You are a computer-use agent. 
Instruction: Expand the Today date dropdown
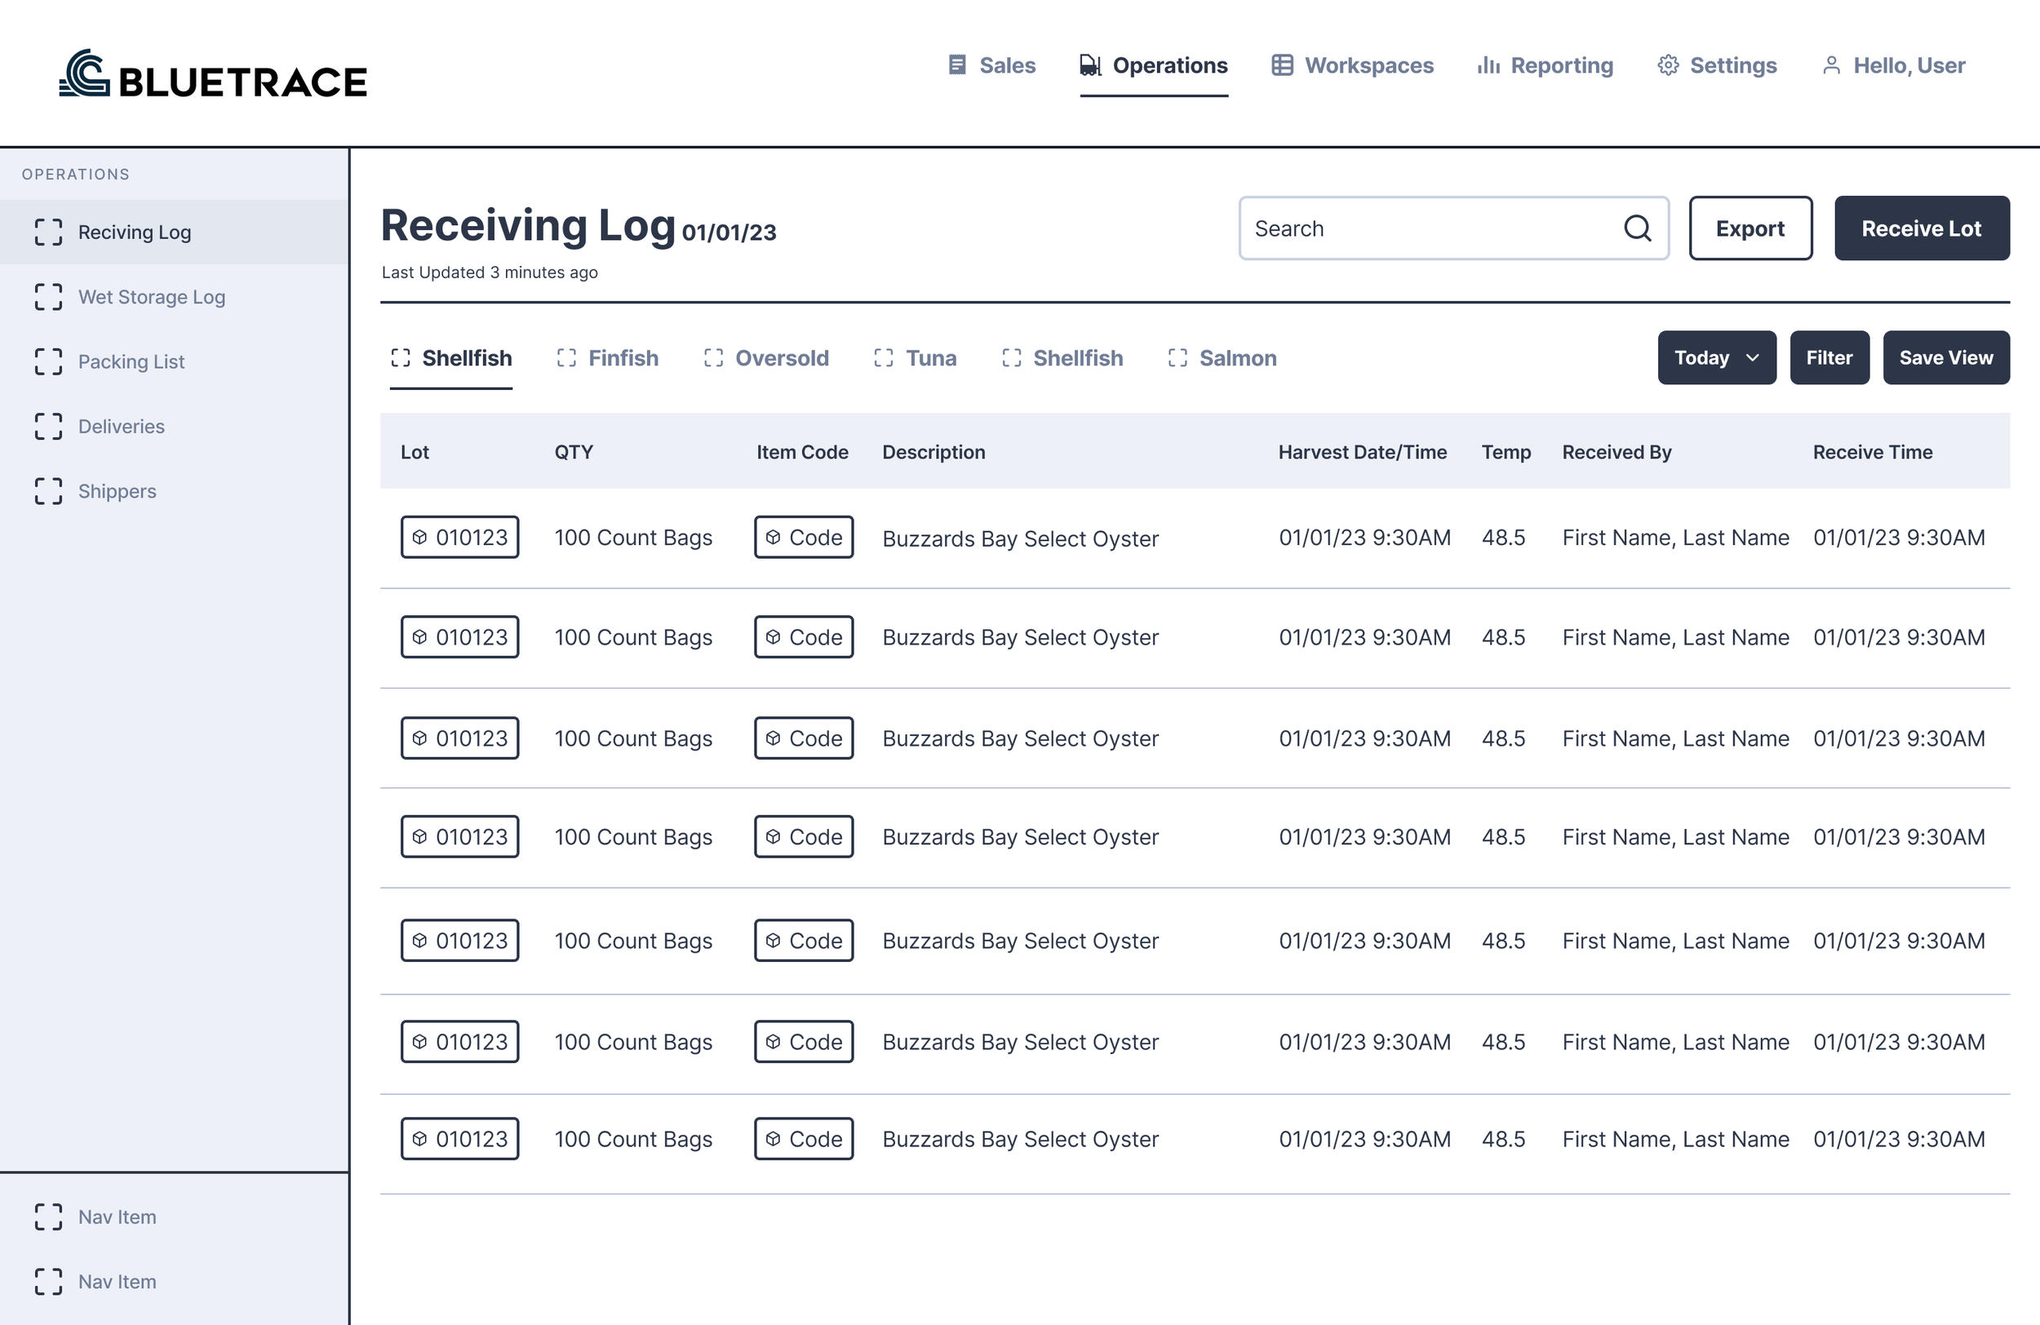pyautogui.click(x=1716, y=357)
